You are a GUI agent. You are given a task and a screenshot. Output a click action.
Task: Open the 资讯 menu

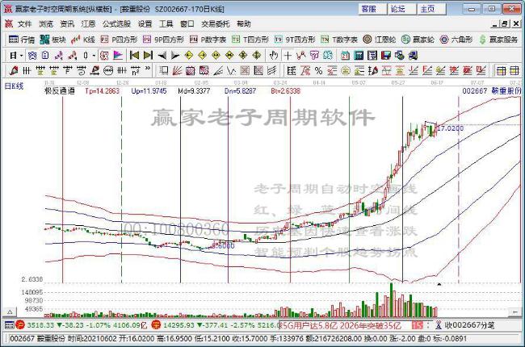pyautogui.click(x=67, y=23)
